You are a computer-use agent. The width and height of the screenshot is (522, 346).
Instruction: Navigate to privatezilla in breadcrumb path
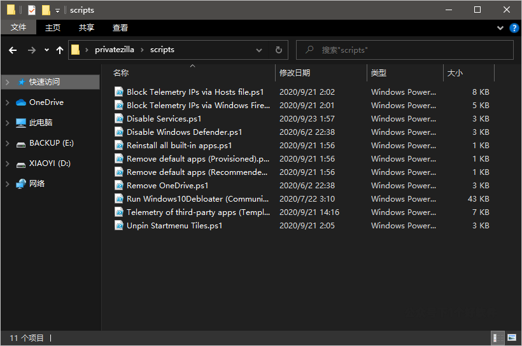[x=115, y=50]
